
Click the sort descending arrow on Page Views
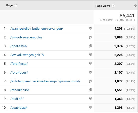tap(135, 6)
